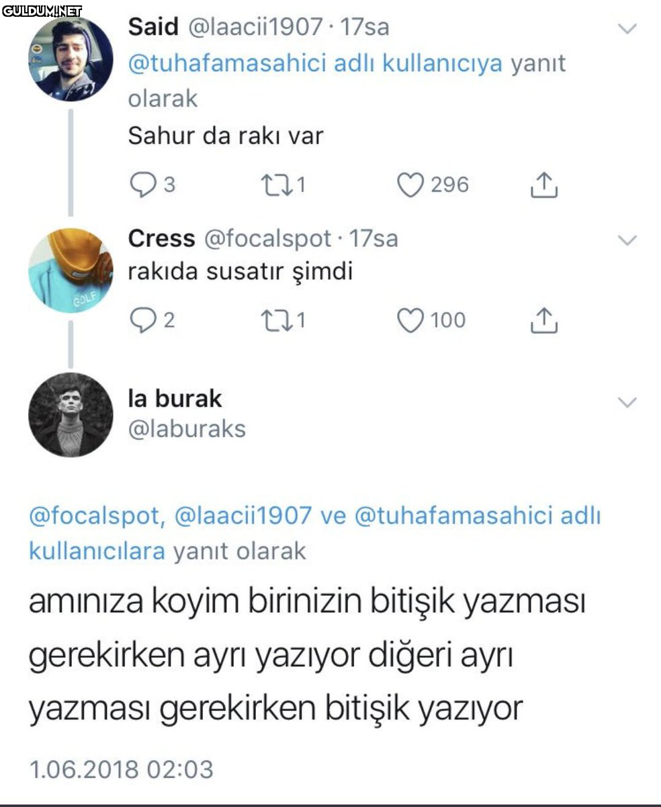View Cress's profile avatar

[x=71, y=270]
